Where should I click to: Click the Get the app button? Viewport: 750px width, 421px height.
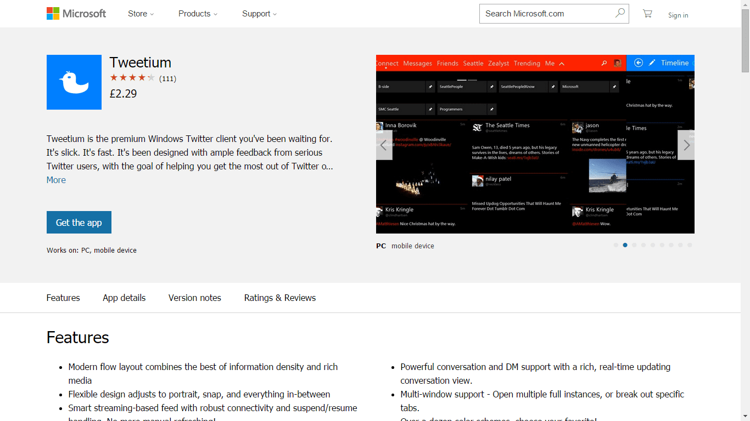(79, 223)
